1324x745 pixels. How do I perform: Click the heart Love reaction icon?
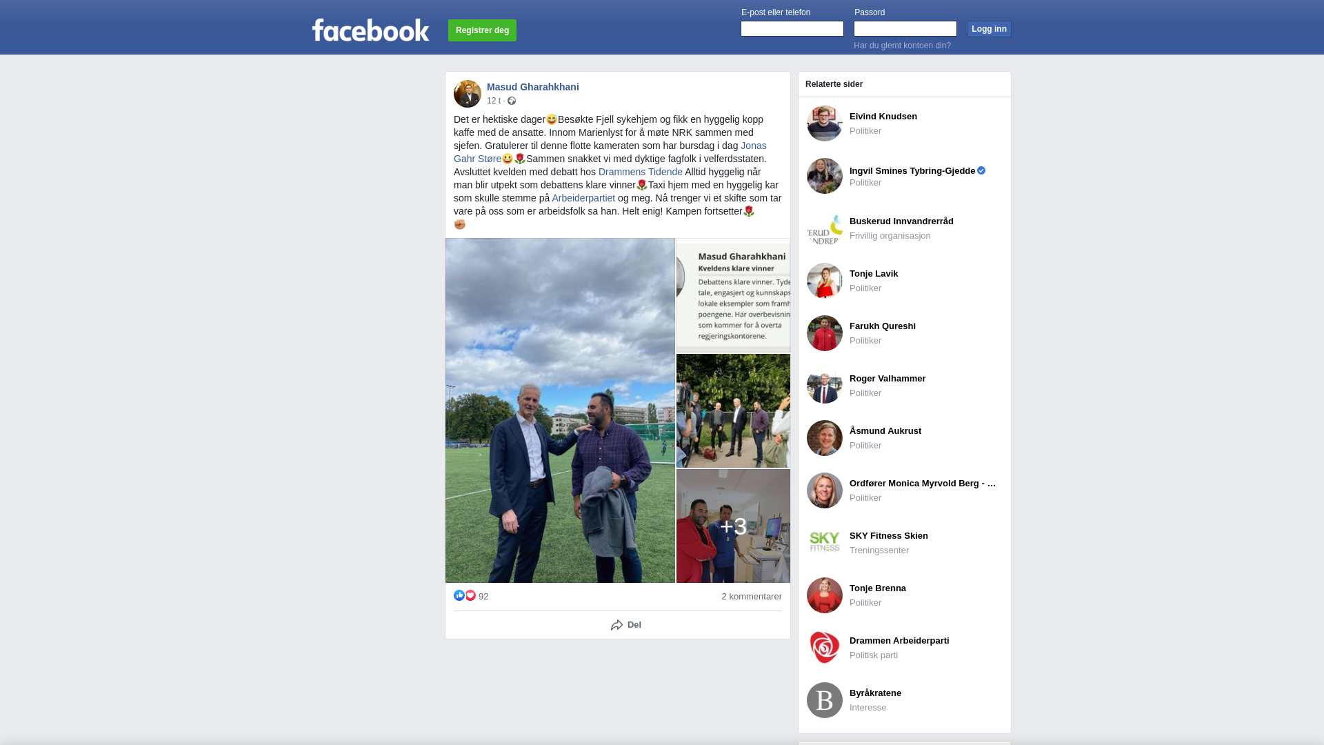[470, 595]
